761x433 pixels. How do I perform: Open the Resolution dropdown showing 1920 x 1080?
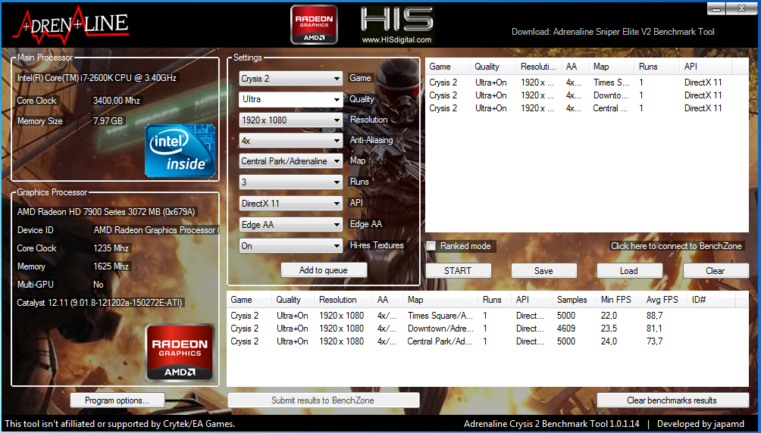click(291, 120)
